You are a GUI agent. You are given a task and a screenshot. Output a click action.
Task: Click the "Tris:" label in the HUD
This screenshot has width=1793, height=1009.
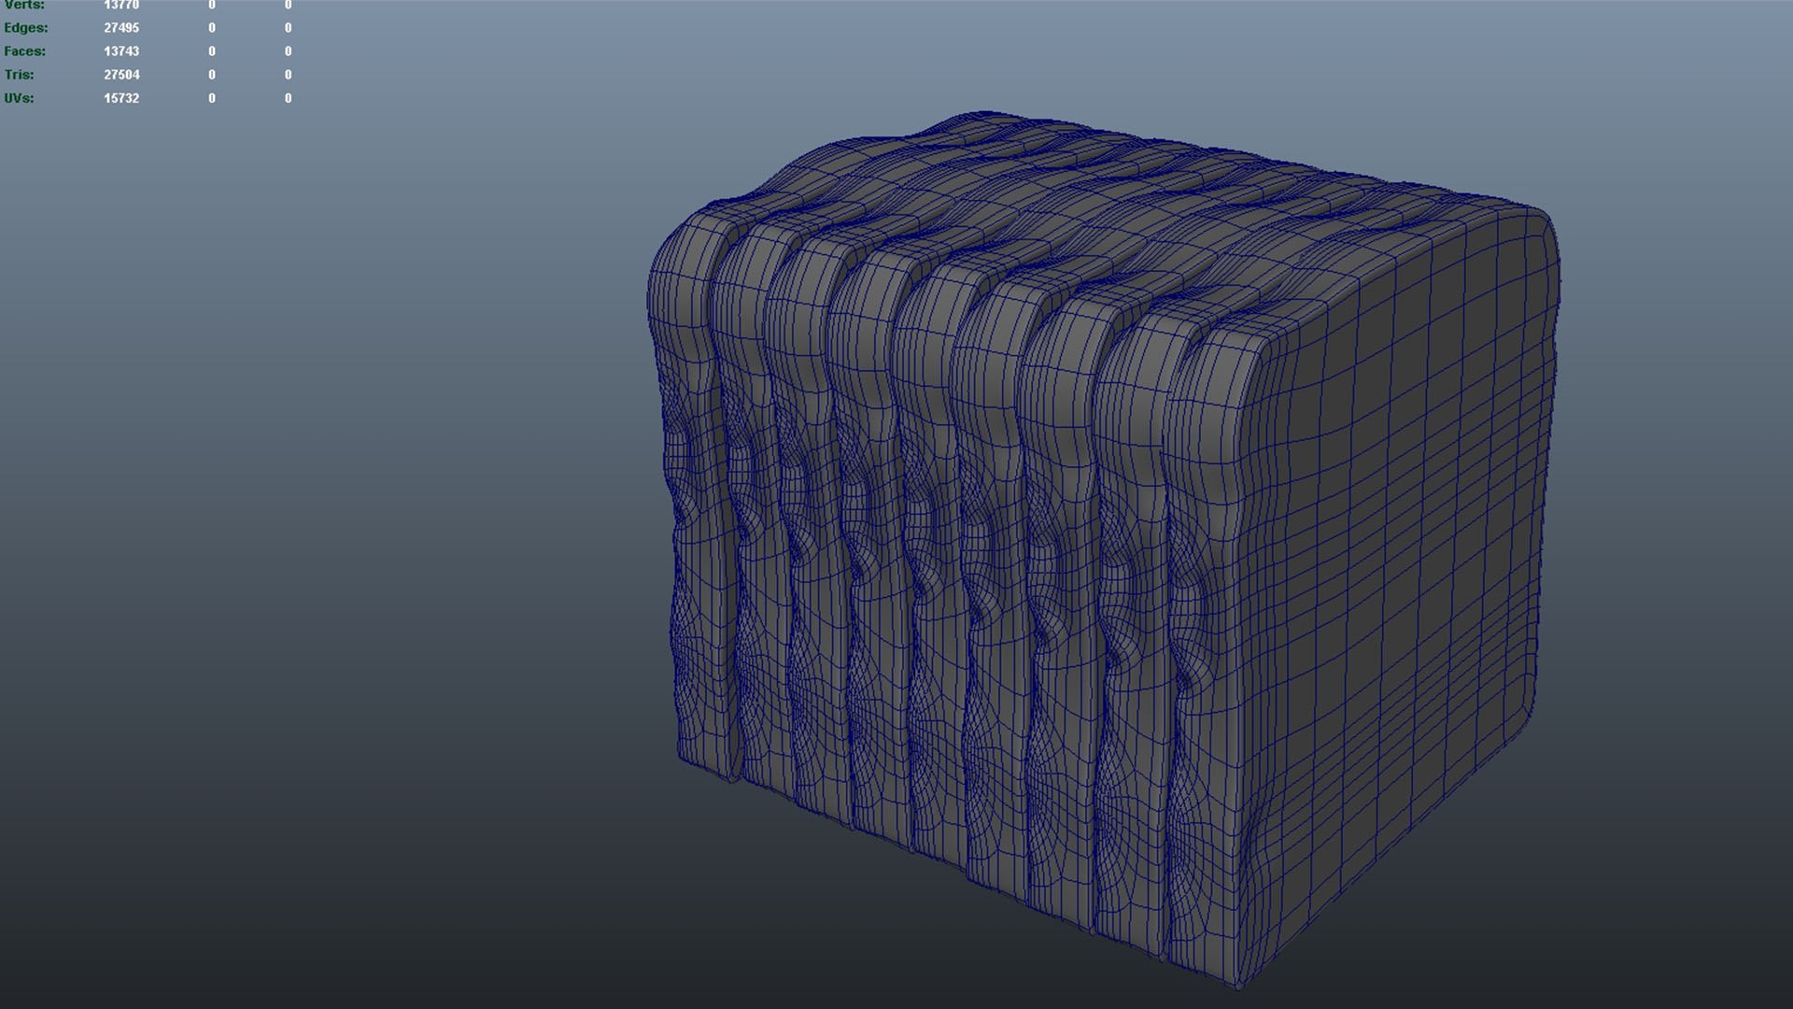(20, 75)
